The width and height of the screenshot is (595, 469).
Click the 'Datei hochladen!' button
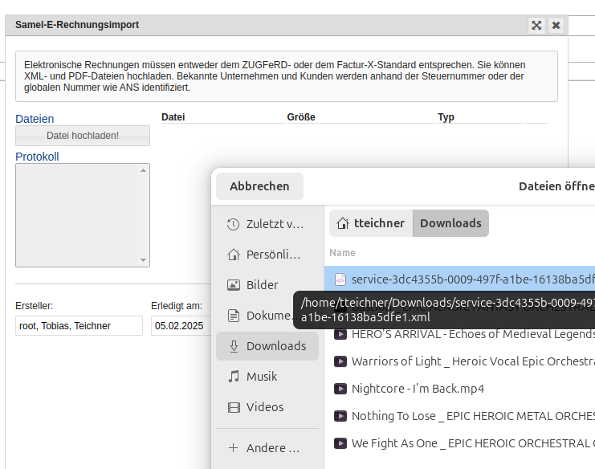[83, 136]
